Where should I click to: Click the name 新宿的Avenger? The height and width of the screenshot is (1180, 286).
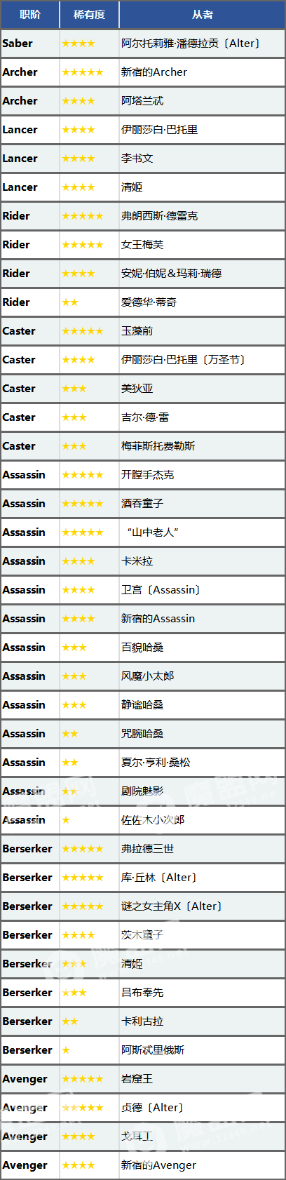pyautogui.click(x=158, y=1165)
